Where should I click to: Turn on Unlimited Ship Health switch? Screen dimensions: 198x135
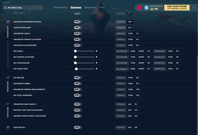click(78, 104)
